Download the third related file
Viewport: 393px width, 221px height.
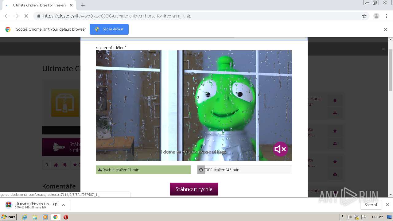335,174
